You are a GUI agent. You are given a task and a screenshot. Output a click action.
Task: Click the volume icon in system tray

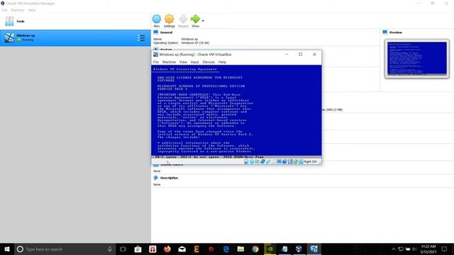pos(414,249)
